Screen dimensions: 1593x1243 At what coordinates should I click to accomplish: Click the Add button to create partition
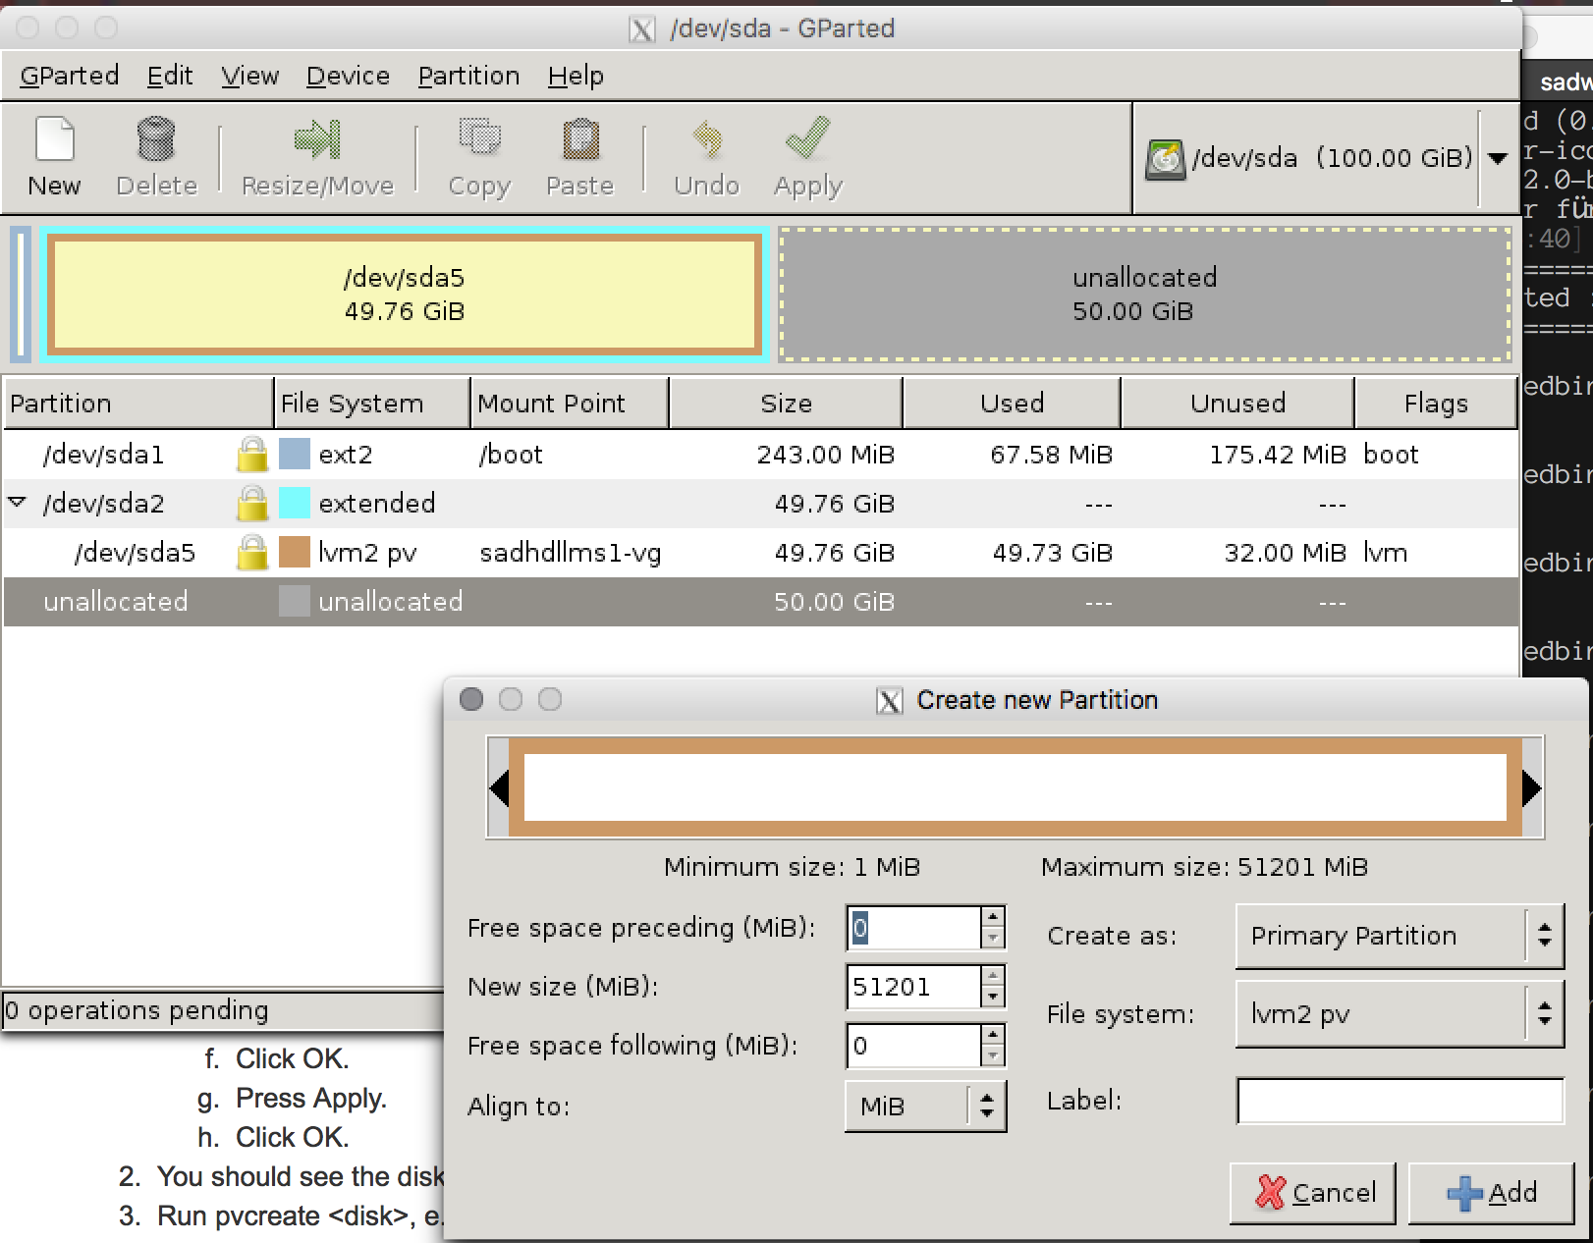pos(1491,1193)
